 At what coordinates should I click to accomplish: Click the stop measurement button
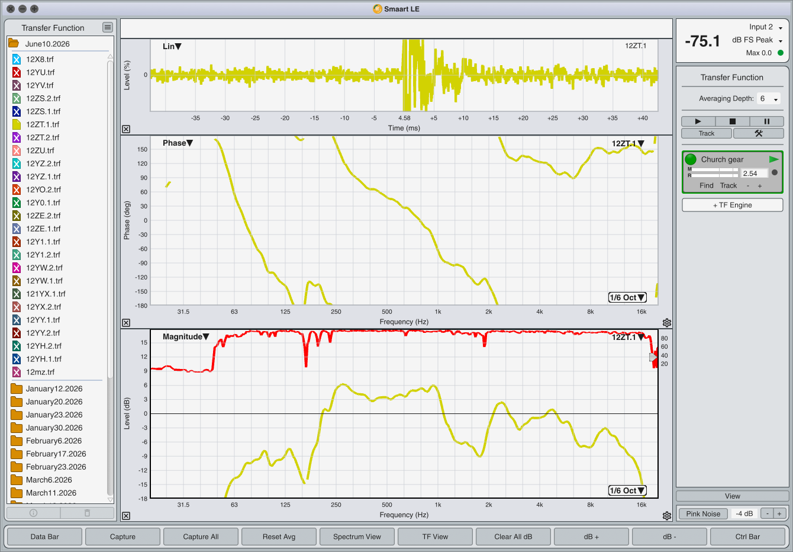coord(732,121)
